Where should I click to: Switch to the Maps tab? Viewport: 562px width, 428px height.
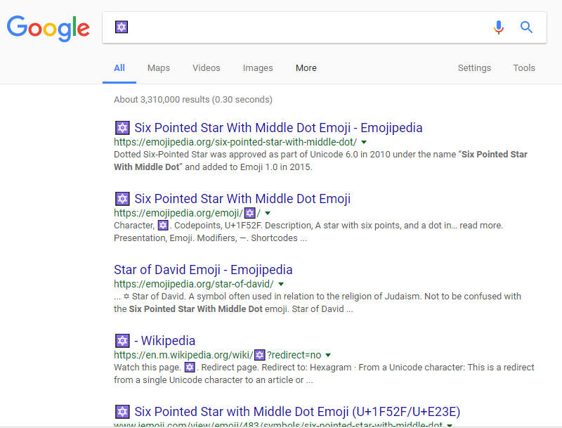[x=159, y=68]
